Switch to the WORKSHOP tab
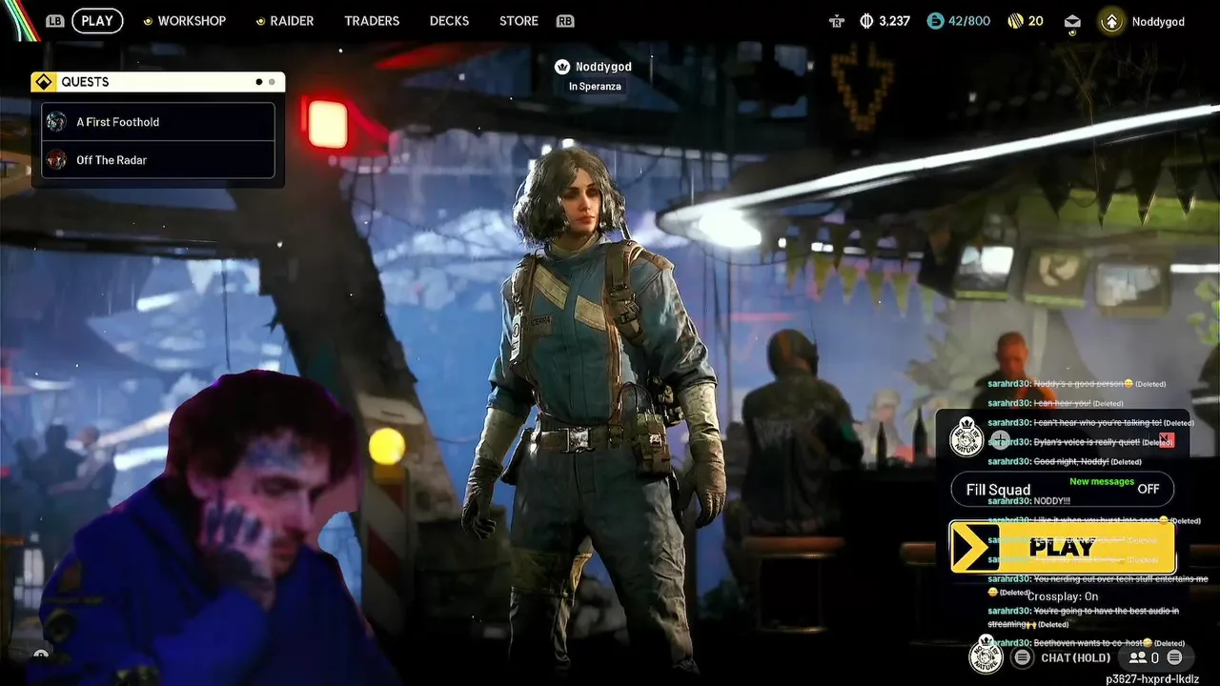Screen dimensions: 1220x686 click(x=192, y=21)
